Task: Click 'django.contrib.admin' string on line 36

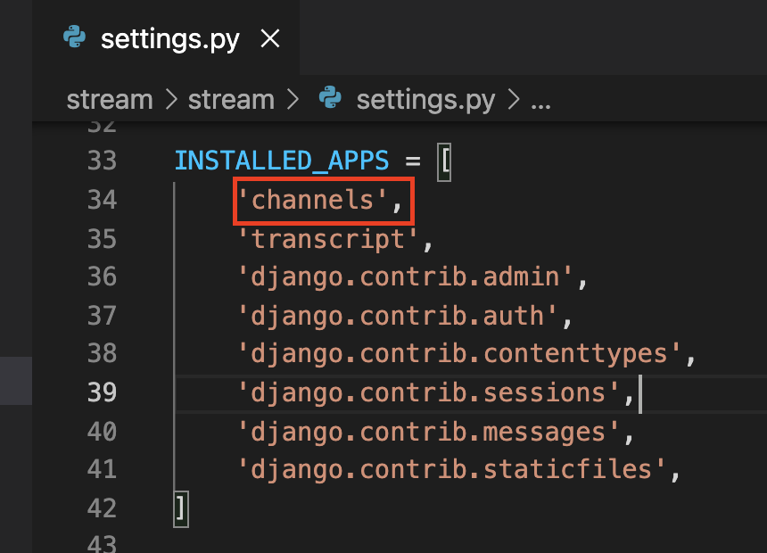Action: click(405, 277)
